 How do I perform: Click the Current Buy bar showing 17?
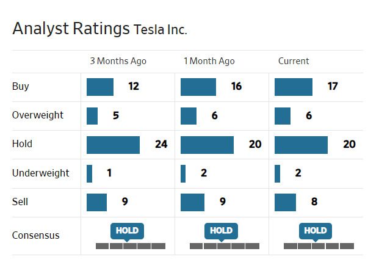(x=293, y=87)
